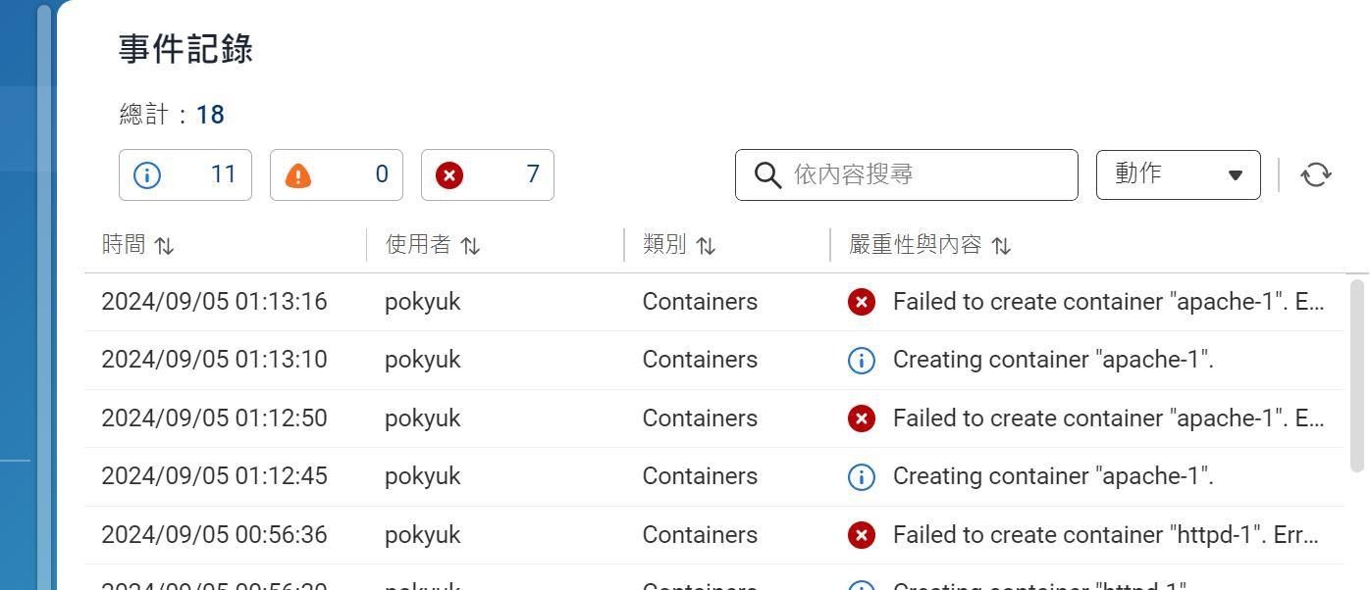Click the search magnifier icon
This screenshot has width=1370, height=590.
(768, 174)
